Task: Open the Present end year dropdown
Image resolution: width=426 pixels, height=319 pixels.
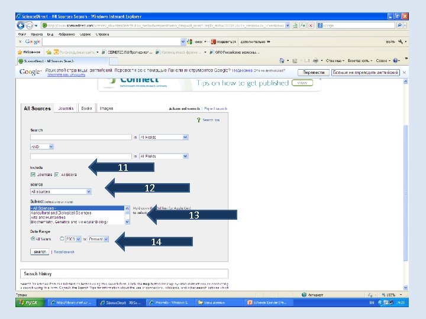Action: [x=98, y=239]
